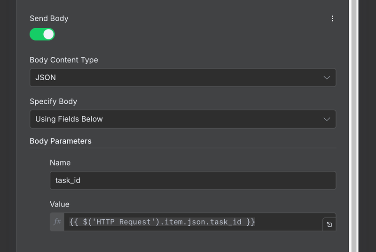The width and height of the screenshot is (376, 252).
Task: Click the chevron on the JSON dropdown
Action: [327, 78]
